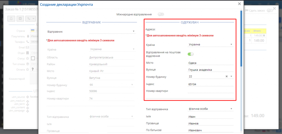The width and height of the screenshot is (282, 134).
Task: Click sender Область field Дніпропетровська
Action: pyautogui.click(x=112, y=58)
